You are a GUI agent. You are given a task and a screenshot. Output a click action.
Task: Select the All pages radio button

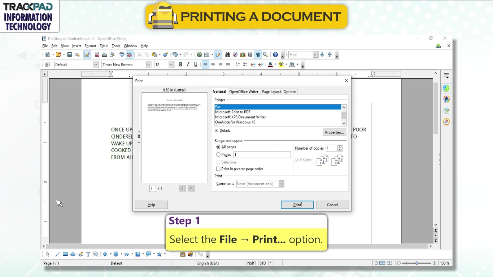pos(218,147)
